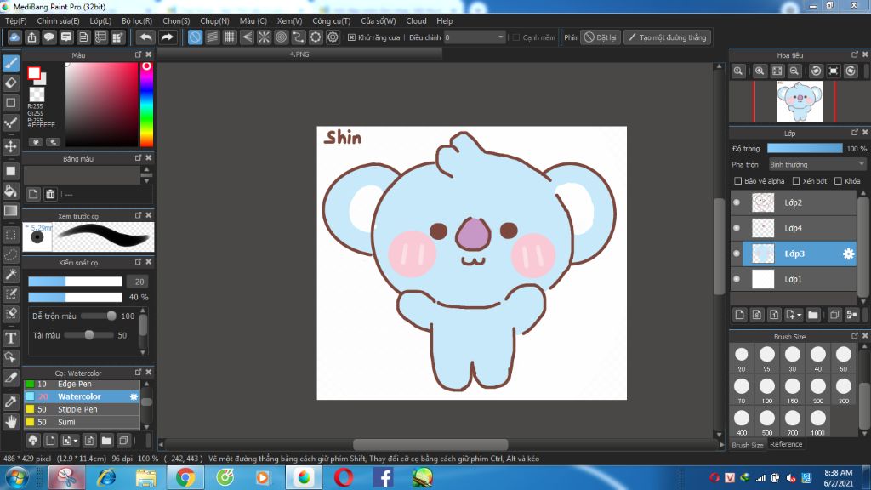This screenshot has width=871, height=490.
Task: Open Chỉnh sửa(E) menu
Action: 59,20
